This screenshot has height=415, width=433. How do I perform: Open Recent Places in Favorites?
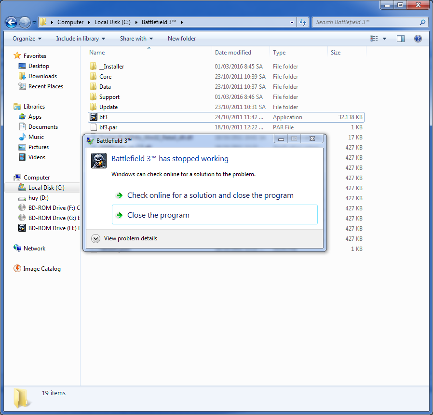click(45, 86)
